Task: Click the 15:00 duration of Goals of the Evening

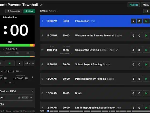Action: coord(66,50)
